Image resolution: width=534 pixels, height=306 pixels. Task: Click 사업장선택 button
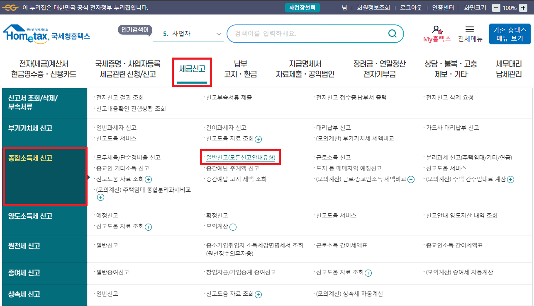(x=302, y=7)
